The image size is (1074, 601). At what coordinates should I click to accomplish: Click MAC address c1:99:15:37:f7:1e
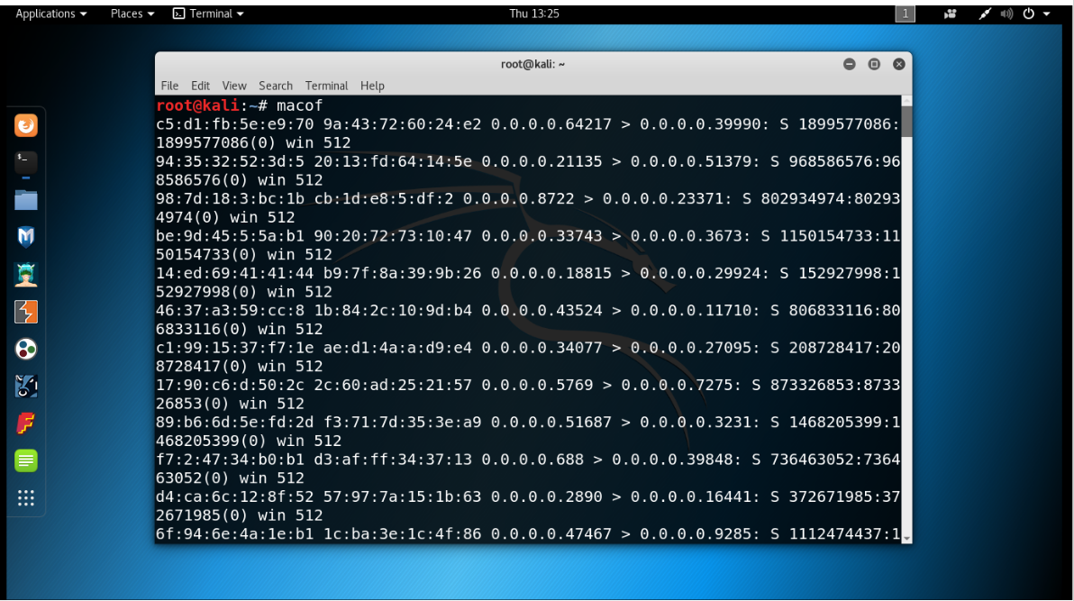tap(235, 348)
